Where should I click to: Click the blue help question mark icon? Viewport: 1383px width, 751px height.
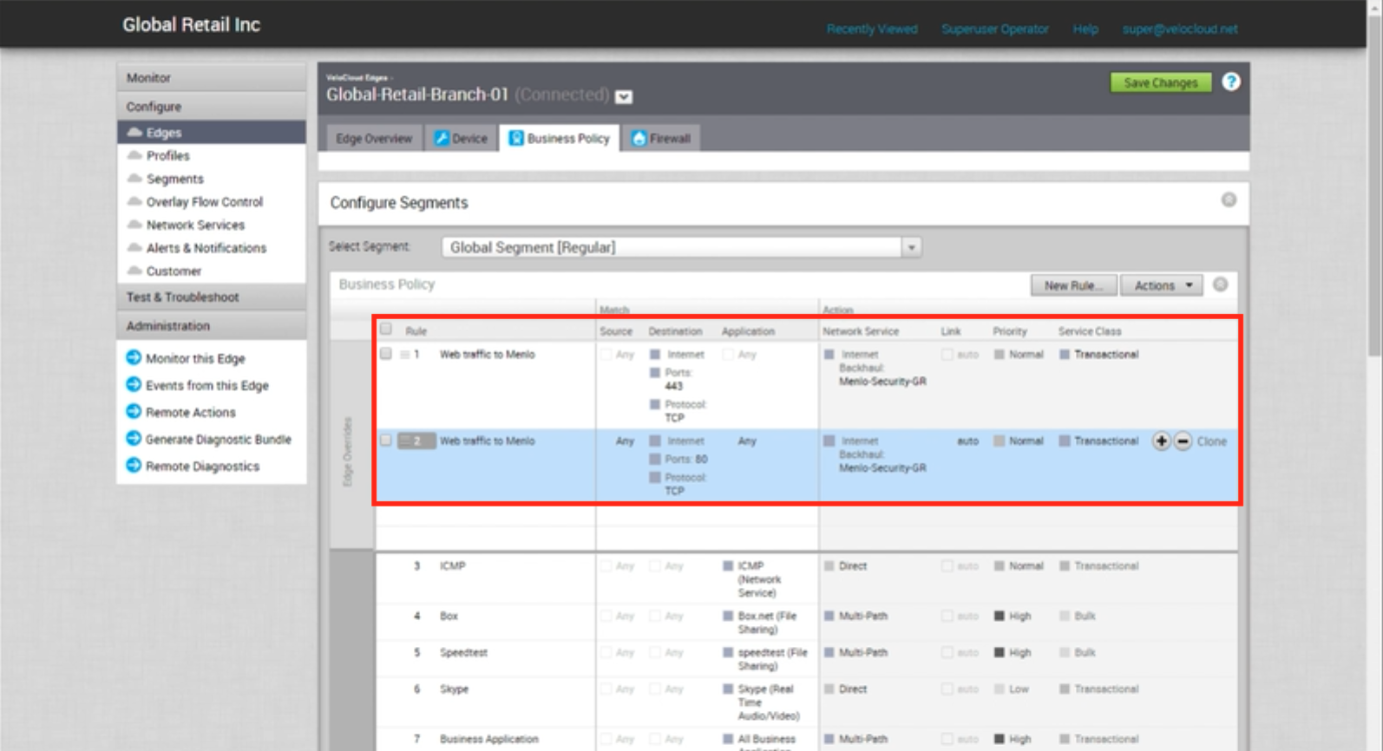click(1230, 82)
